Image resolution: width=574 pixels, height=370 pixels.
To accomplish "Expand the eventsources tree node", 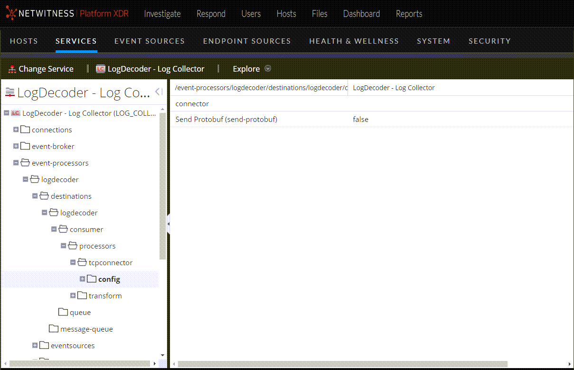I will tap(35, 345).
